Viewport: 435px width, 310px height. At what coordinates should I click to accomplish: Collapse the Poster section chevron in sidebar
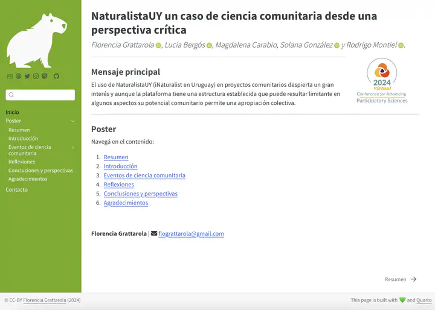pyautogui.click(x=73, y=121)
